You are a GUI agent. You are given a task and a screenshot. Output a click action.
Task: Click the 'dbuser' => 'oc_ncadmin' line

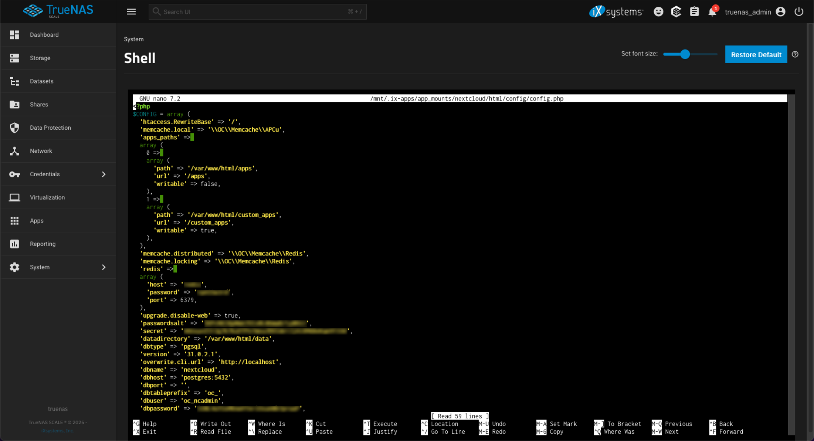(x=181, y=401)
